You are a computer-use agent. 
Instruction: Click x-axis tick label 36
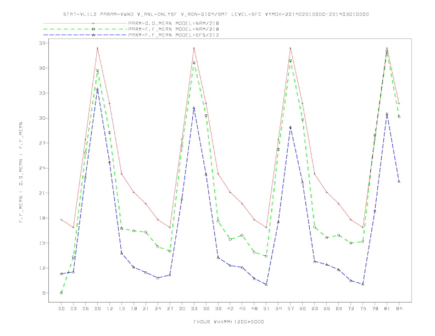pyautogui.click(x=206, y=309)
